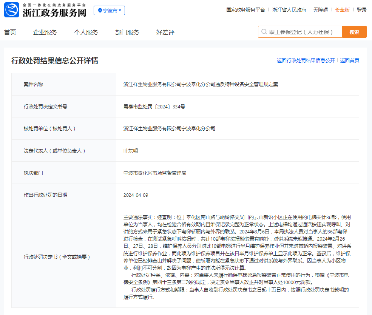Click the Zhejiang government service logo icon
This screenshot has height=315, width=372.
tap(12, 10)
